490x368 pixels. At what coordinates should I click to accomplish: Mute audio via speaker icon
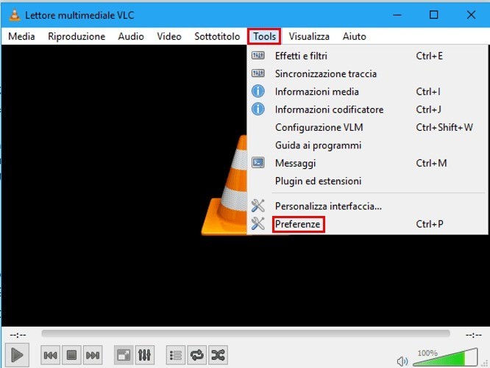(x=402, y=361)
